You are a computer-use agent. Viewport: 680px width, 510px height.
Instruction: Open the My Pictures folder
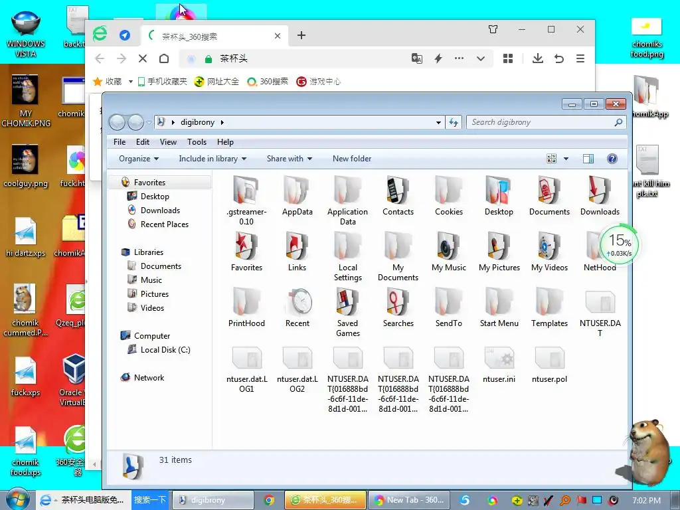[x=499, y=252]
